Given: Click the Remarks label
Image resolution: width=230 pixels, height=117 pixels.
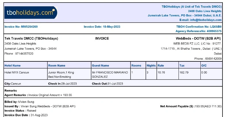Looking at the screenshot, I should pyautogui.click(x=11, y=91).
